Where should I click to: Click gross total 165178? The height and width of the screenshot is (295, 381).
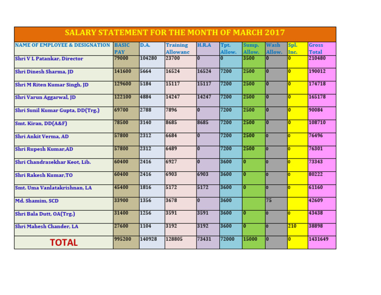pos(317,97)
